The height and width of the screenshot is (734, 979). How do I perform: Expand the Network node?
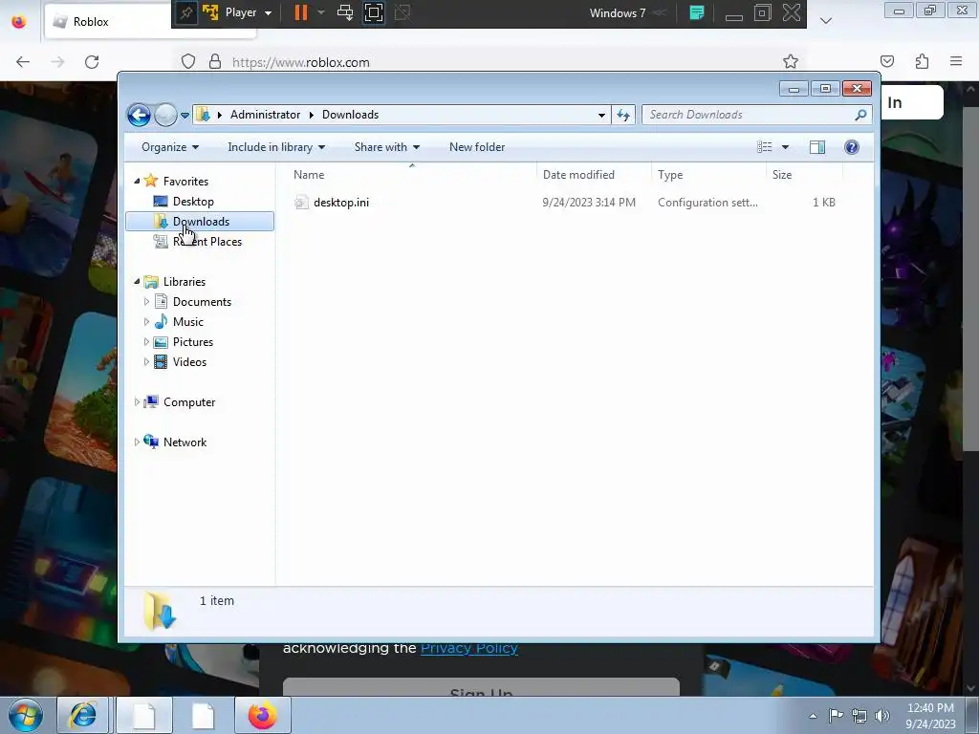(x=137, y=443)
